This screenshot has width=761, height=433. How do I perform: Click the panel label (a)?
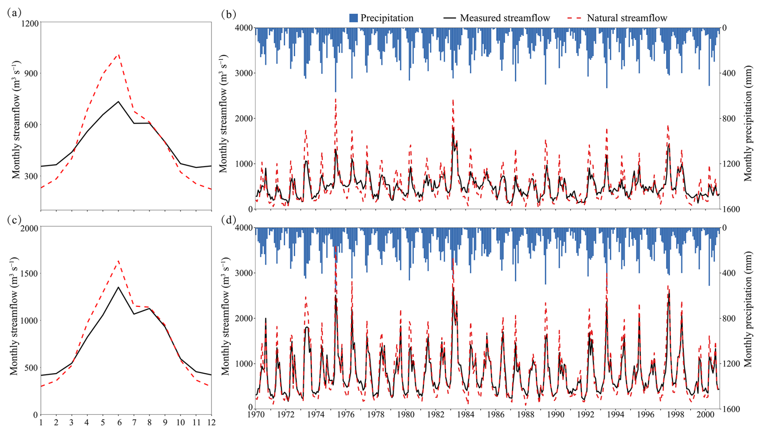pos(14,13)
